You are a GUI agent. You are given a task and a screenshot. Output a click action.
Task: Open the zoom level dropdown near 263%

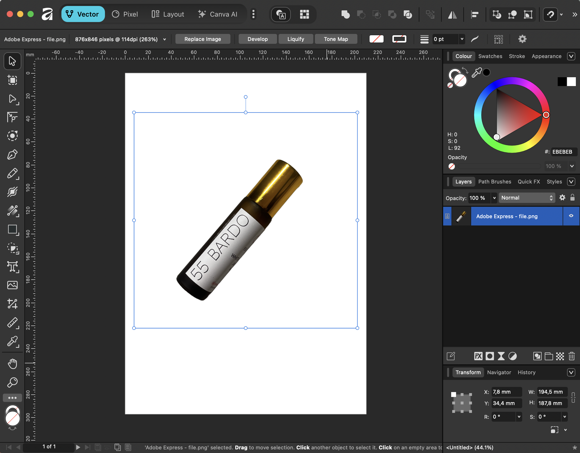click(165, 39)
